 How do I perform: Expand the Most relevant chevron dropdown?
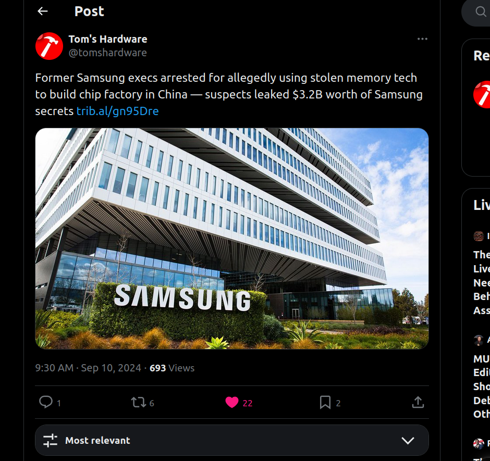[408, 440]
